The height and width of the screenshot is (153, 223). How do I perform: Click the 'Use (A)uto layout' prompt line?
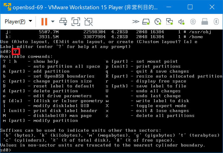[x=99, y=42]
